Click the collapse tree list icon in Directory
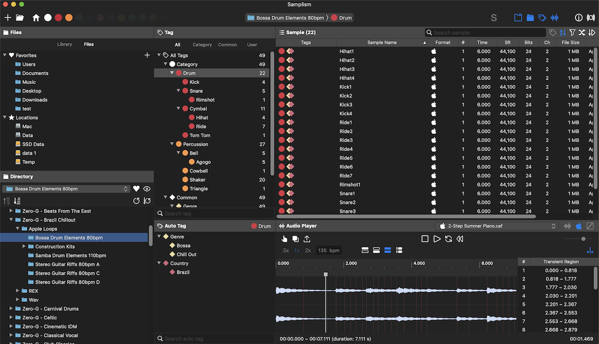Image resolution: width=599 pixels, height=344 pixels. click(x=7, y=200)
